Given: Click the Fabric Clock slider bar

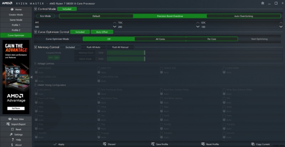Looking at the screenshot, I should coord(194,59).
